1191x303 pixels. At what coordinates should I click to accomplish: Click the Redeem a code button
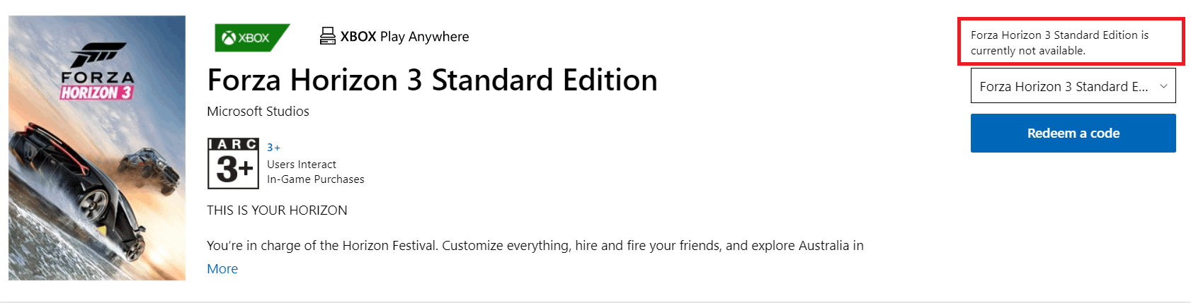[x=1073, y=133]
